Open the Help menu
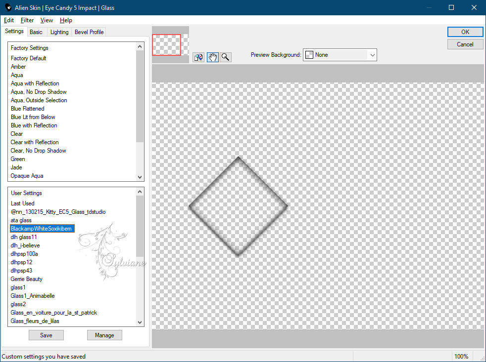Viewport: 486px width, 362px height. click(x=66, y=20)
